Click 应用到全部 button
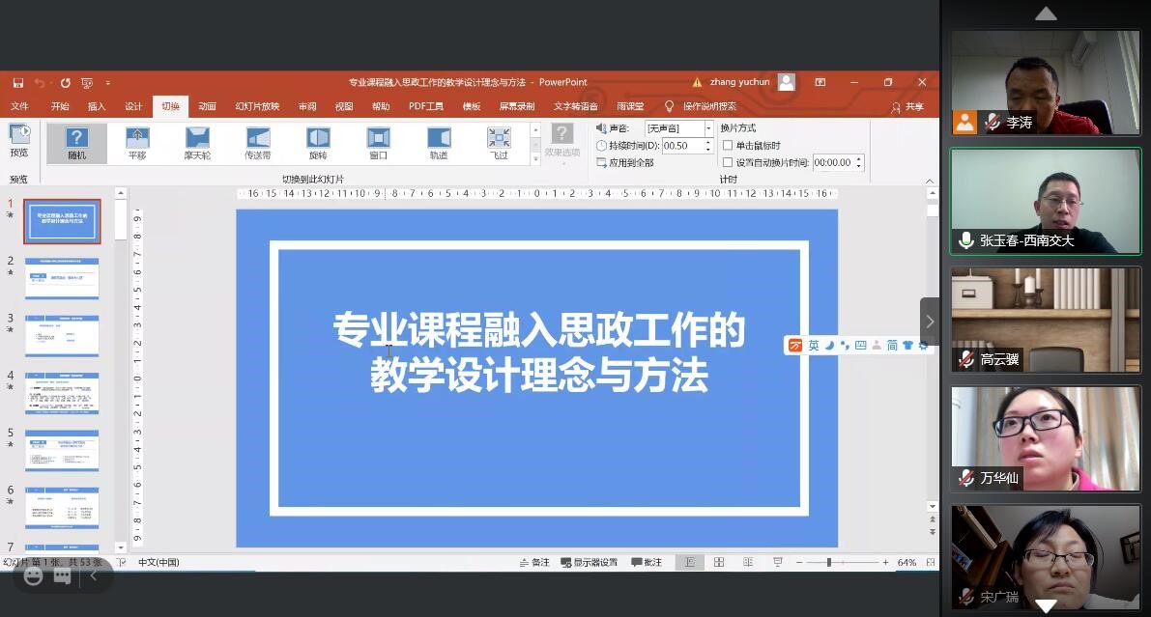Image resolution: width=1151 pixels, height=617 pixels. [x=624, y=163]
